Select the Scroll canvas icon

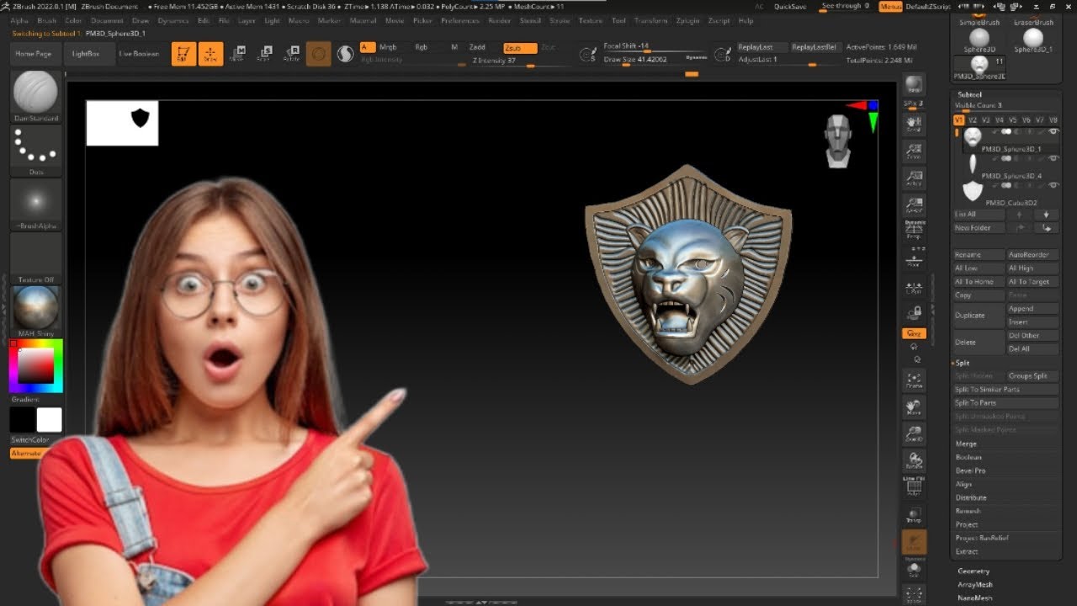913,124
